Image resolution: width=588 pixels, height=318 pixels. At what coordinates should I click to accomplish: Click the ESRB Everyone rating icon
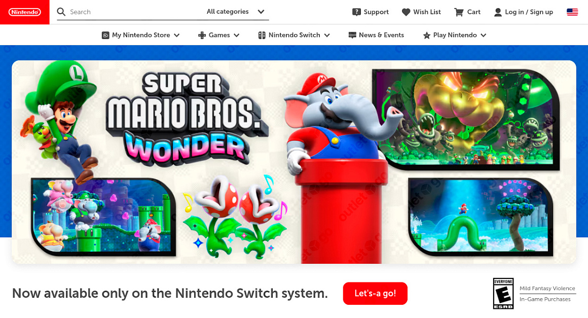pos(503,293)
